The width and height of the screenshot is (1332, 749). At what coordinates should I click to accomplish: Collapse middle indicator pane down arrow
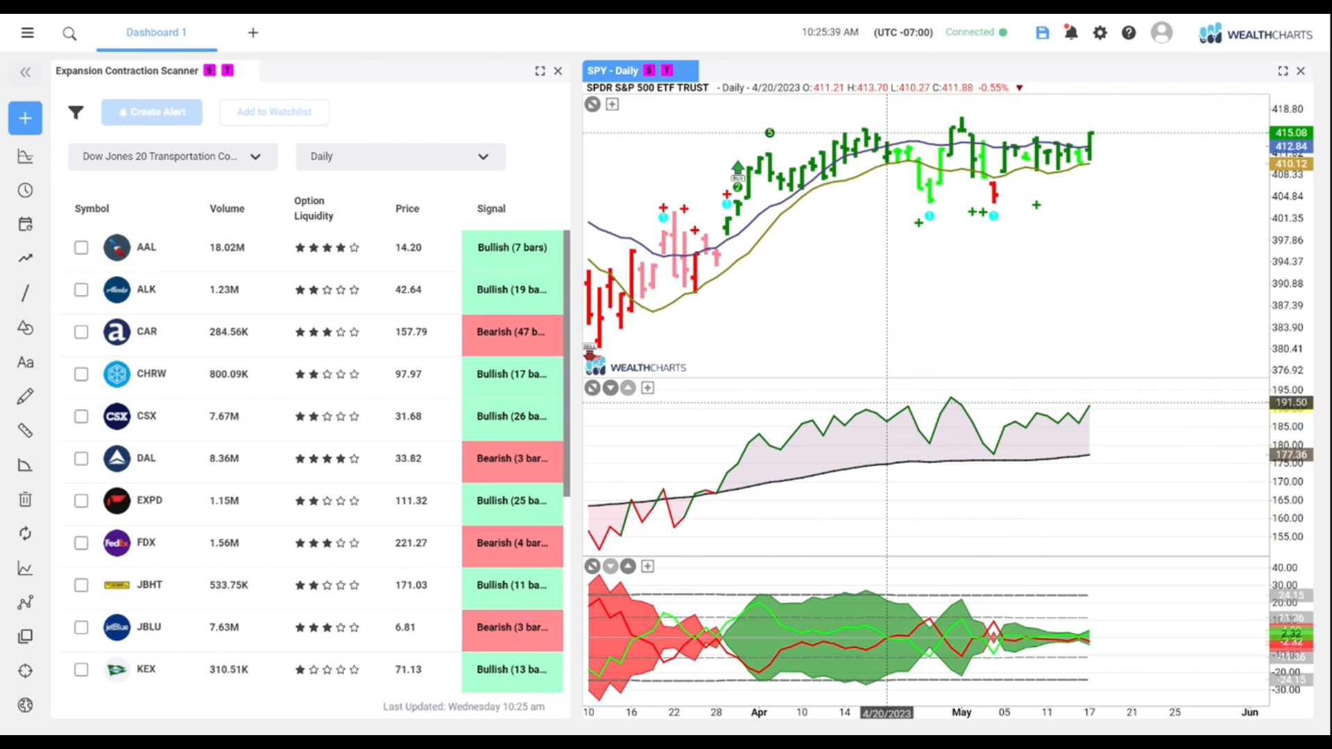[x=610, y=388]
